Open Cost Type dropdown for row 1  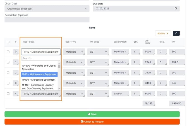coord(74,62)
